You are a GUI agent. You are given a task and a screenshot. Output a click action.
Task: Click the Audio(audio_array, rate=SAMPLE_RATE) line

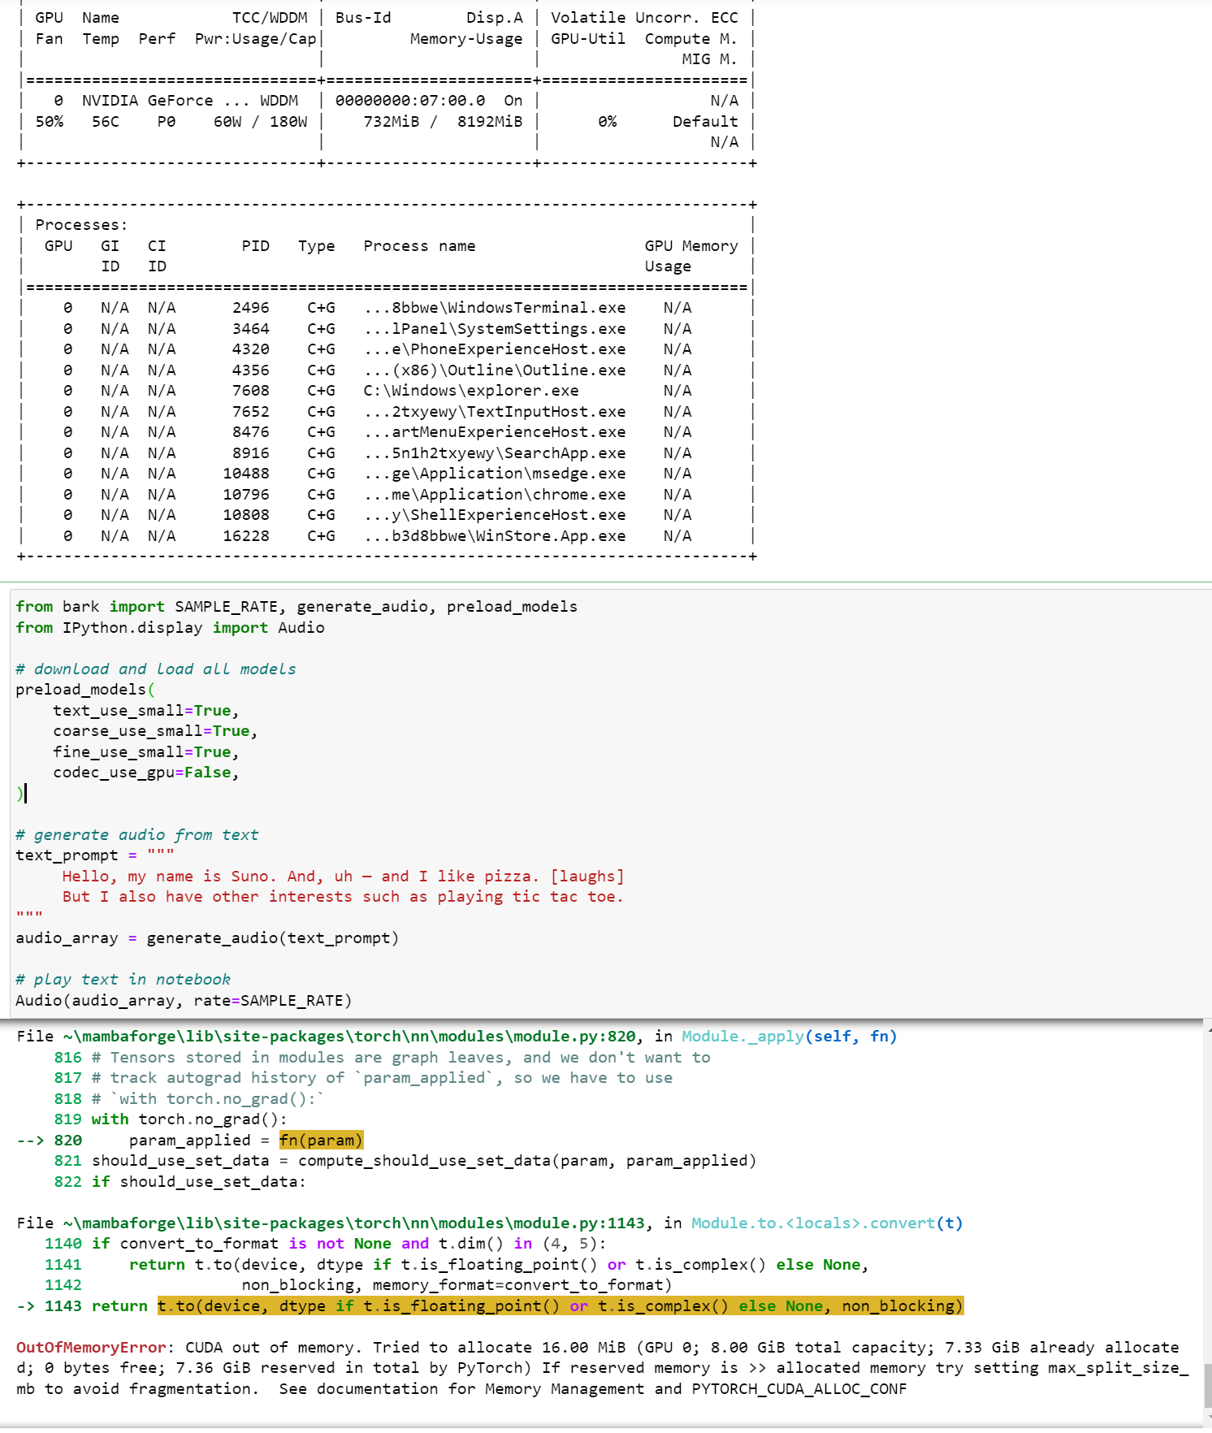point(184,1001)
